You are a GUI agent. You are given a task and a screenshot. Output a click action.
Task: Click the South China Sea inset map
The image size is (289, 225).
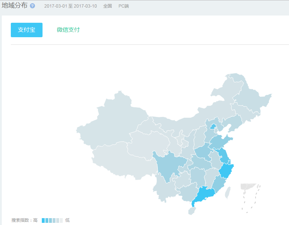click(x=250, y=198)
